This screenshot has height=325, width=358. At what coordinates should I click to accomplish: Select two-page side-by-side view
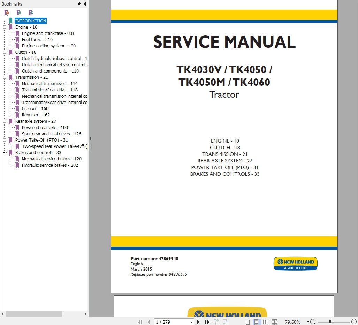[266, 322]
